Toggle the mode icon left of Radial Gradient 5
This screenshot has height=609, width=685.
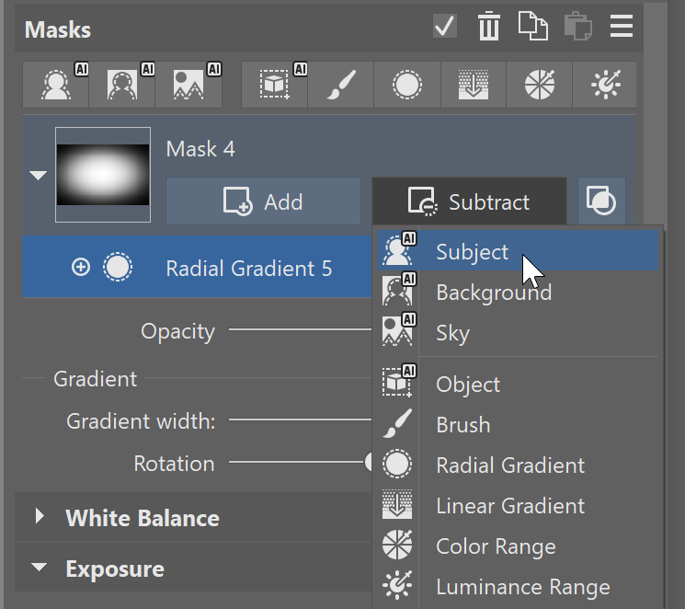(81, 268)
